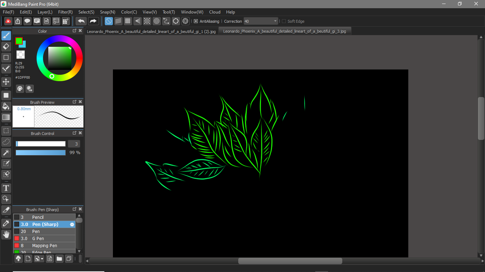Click the brush settings gear on Pen (Sharp)
This screenshot has width=485, height=272.
click(72, 224)
